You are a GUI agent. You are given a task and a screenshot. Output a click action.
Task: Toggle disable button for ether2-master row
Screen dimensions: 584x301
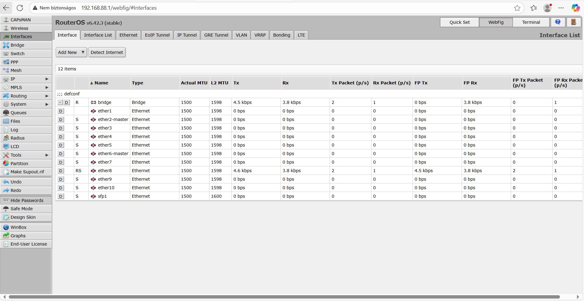click(x=61, y=119)
